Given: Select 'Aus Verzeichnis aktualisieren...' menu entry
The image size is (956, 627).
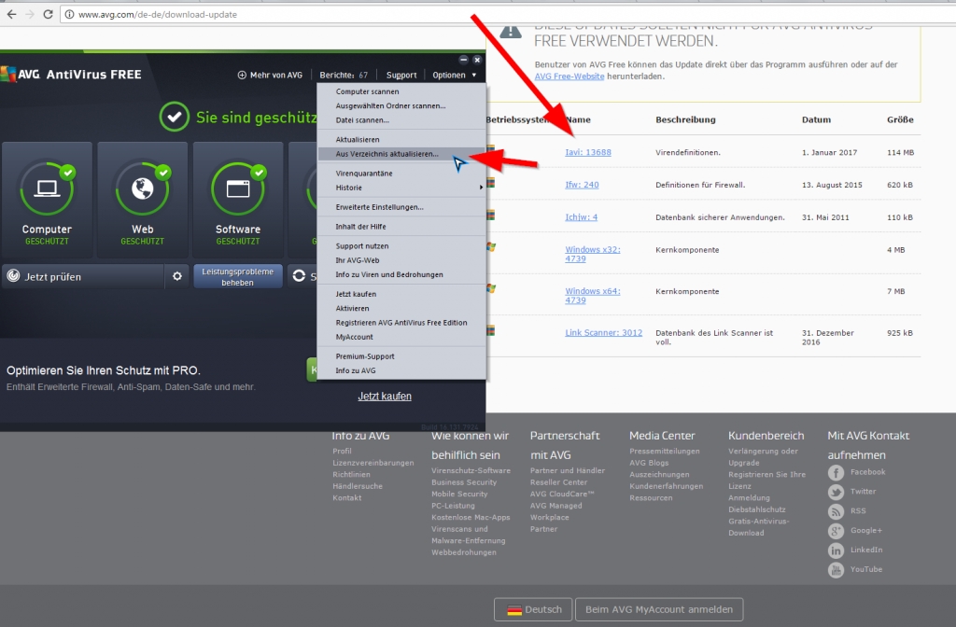Looking at the screenshot, I should point(387,154).
